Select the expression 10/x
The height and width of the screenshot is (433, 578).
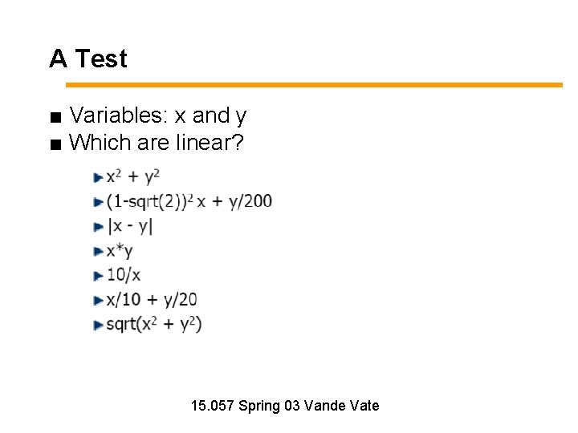pos(124,275)
